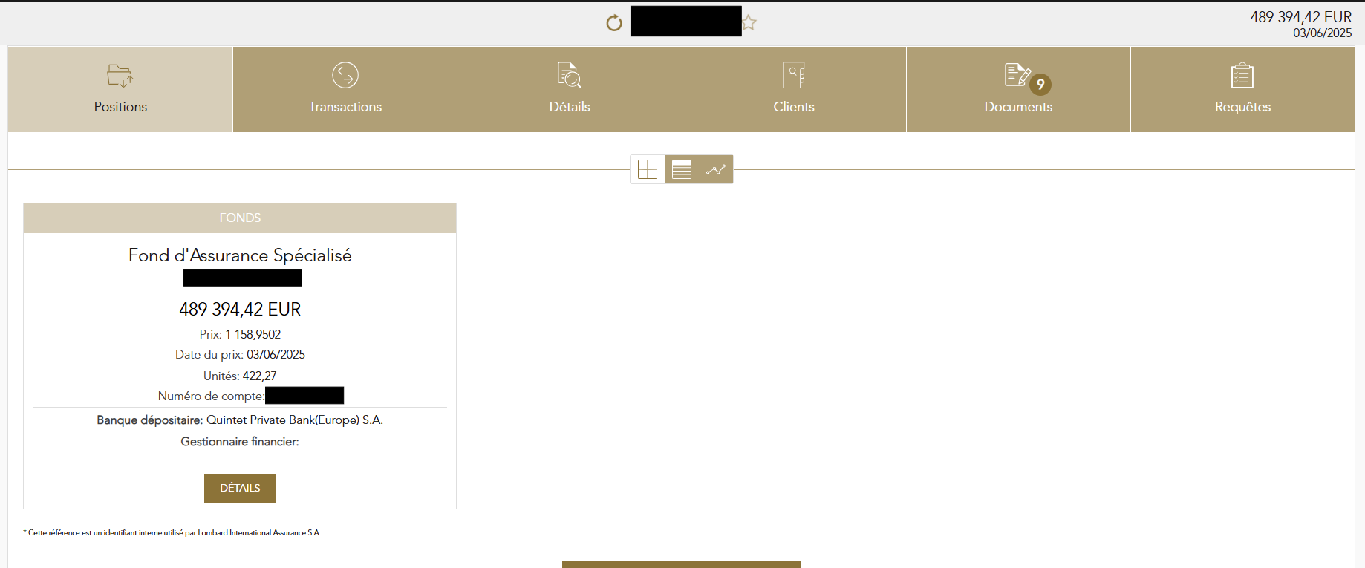The width and height of the screenshot is (1365, 568).
Task: Click the Numéro de compte label
Action: (211, 396)
